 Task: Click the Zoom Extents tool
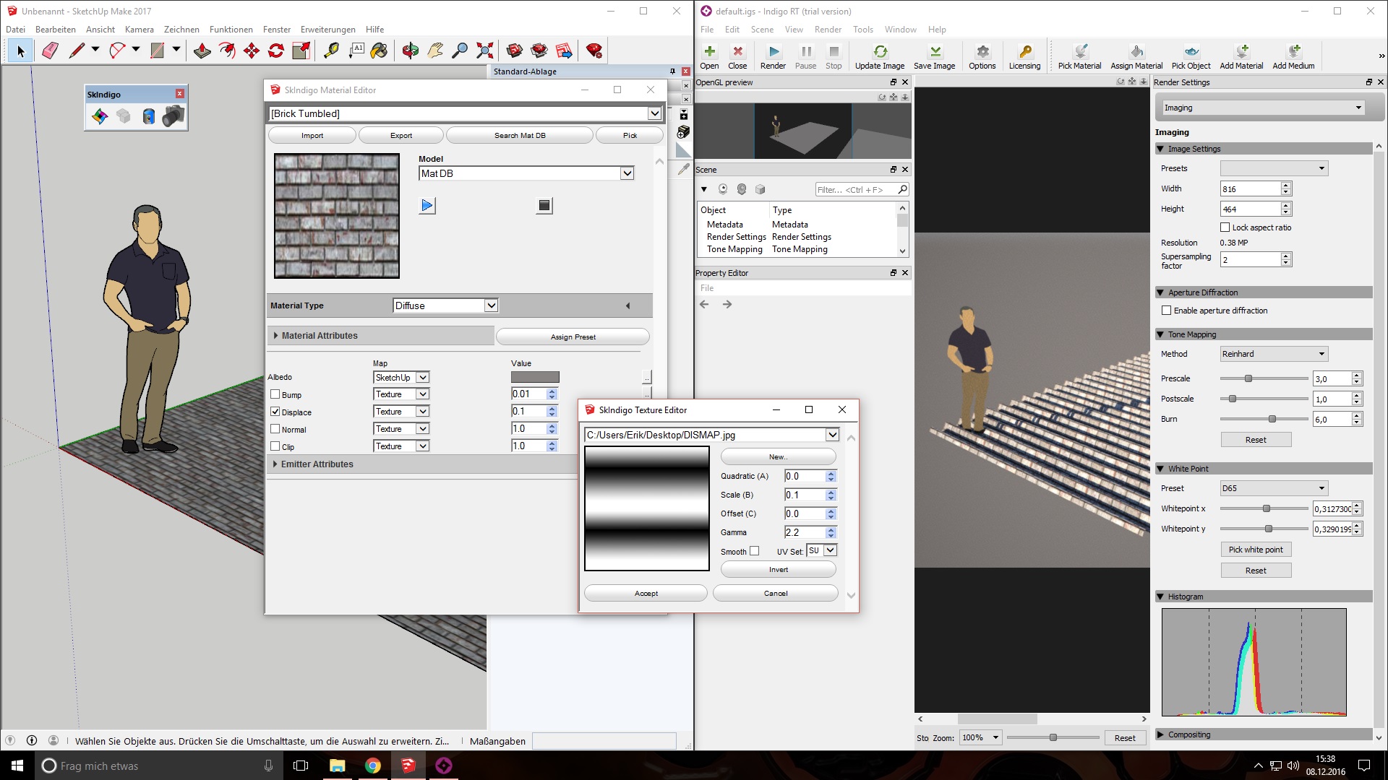[485, 51]
